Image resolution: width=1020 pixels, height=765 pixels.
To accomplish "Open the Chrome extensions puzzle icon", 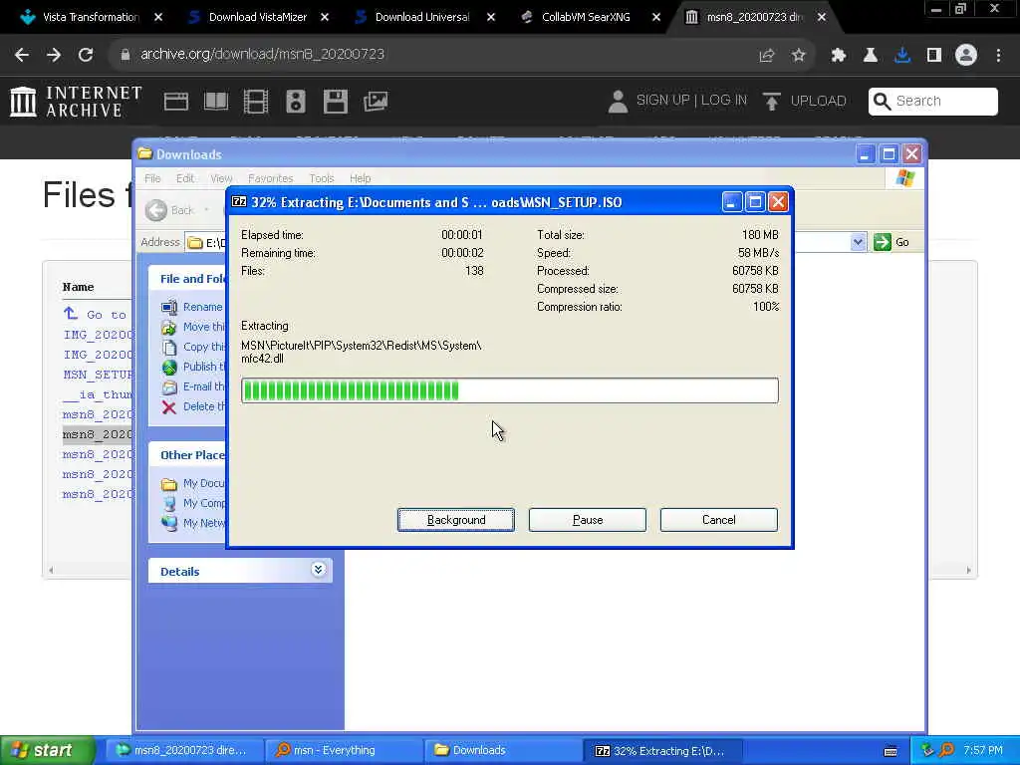I will [839, 56].
